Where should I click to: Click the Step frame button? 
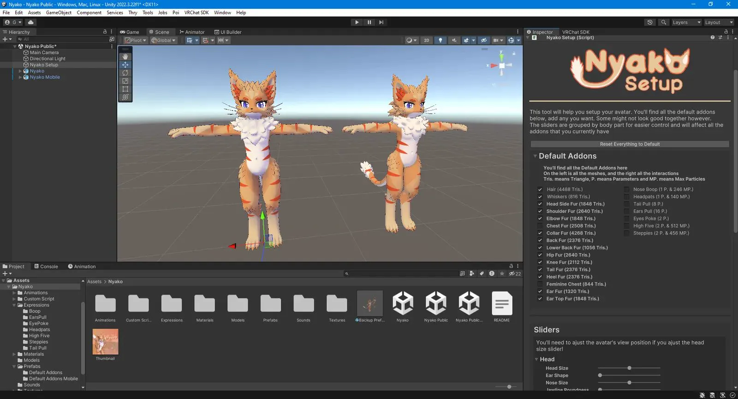coord(381,22)
